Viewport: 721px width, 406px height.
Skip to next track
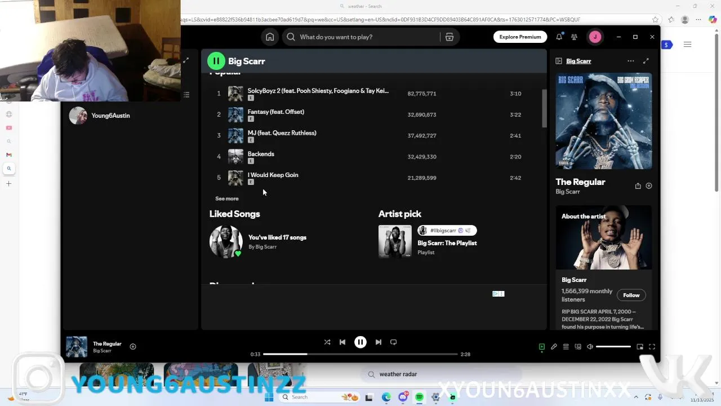click(379, 342)
